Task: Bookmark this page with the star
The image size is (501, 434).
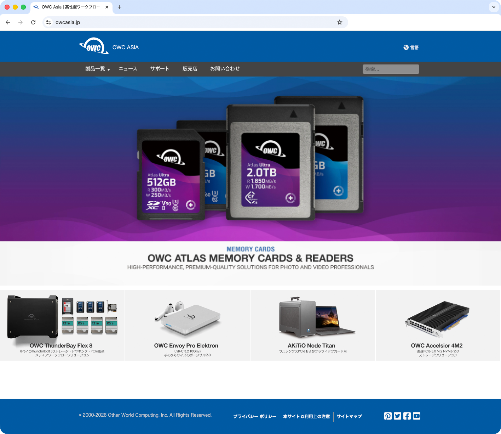Action: point(340,22)
